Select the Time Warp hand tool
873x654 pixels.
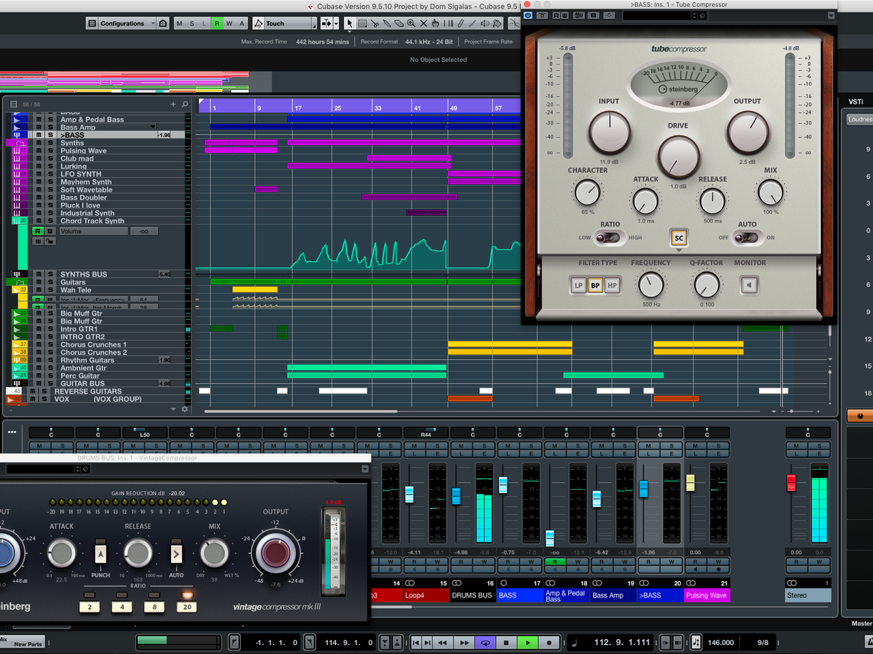[x=435, y=23]
